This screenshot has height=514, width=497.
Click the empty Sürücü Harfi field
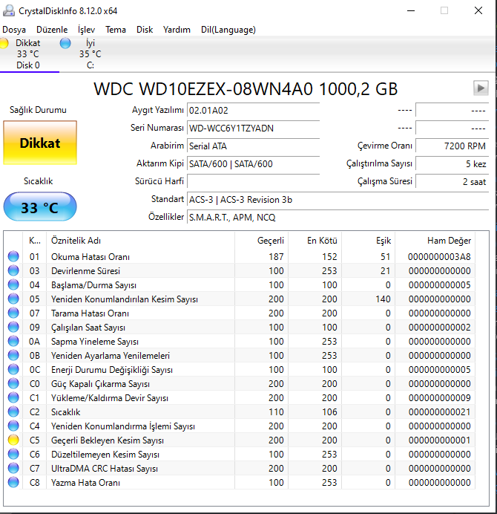[x=253, y=181]
